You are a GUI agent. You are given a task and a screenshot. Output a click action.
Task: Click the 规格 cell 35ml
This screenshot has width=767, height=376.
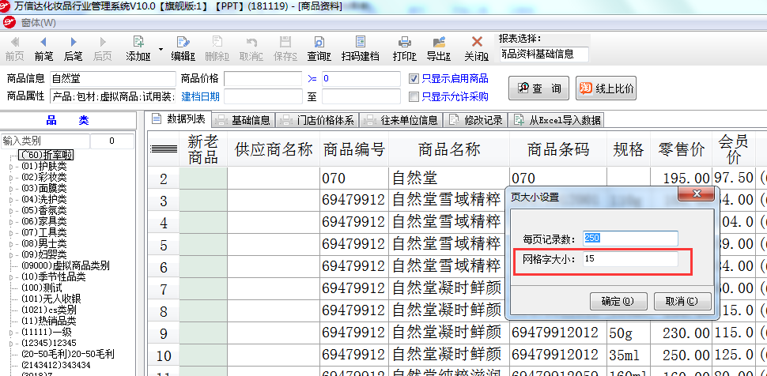628,355
